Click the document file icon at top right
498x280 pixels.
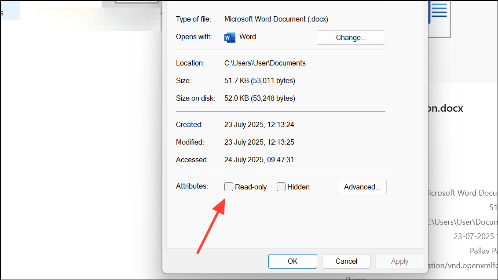click(x=439, y=16)
